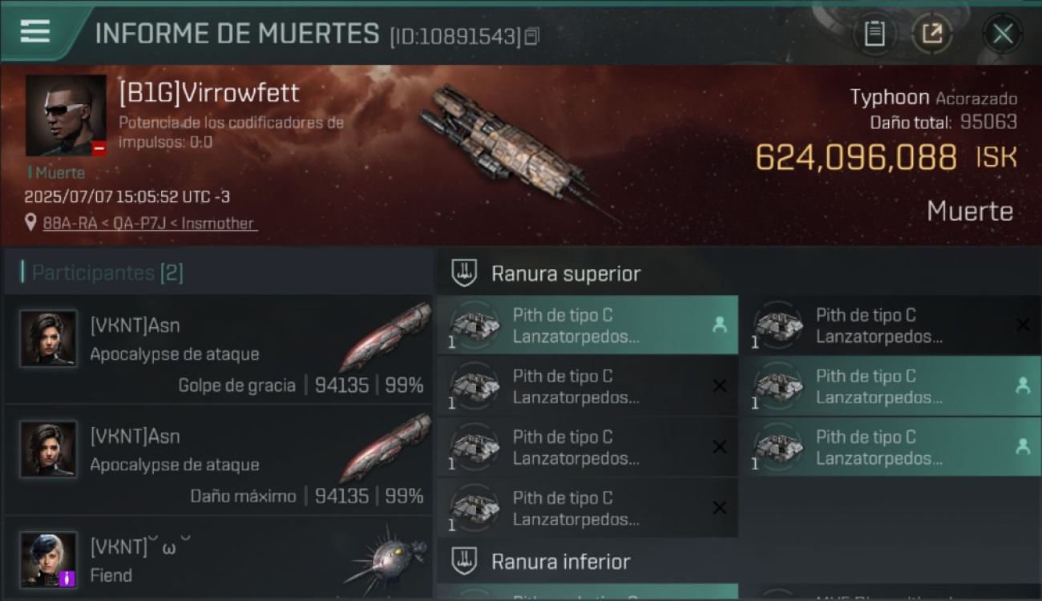Copy the kill report ID icon
The image size is (1042, 601).
tap(532, 36)
